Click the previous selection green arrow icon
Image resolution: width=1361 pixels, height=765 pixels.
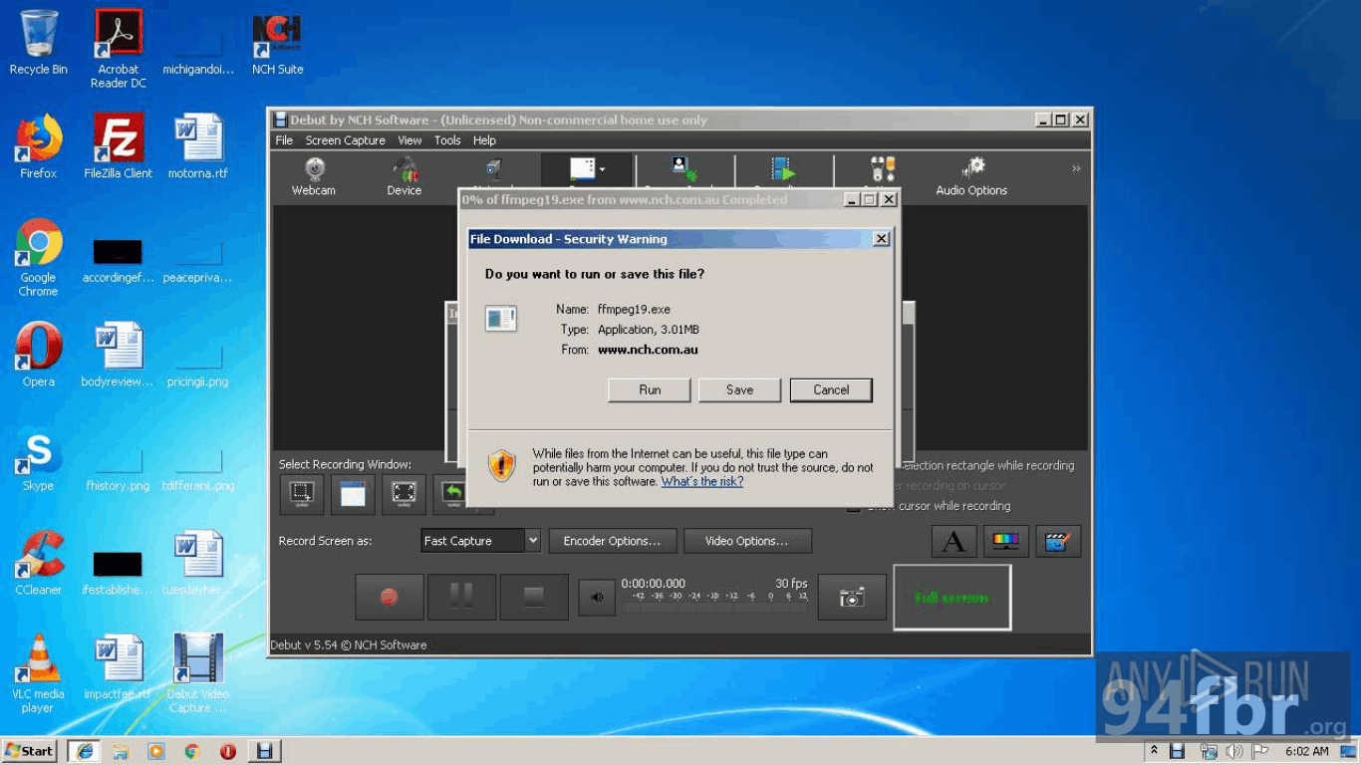tap(454, 494)
